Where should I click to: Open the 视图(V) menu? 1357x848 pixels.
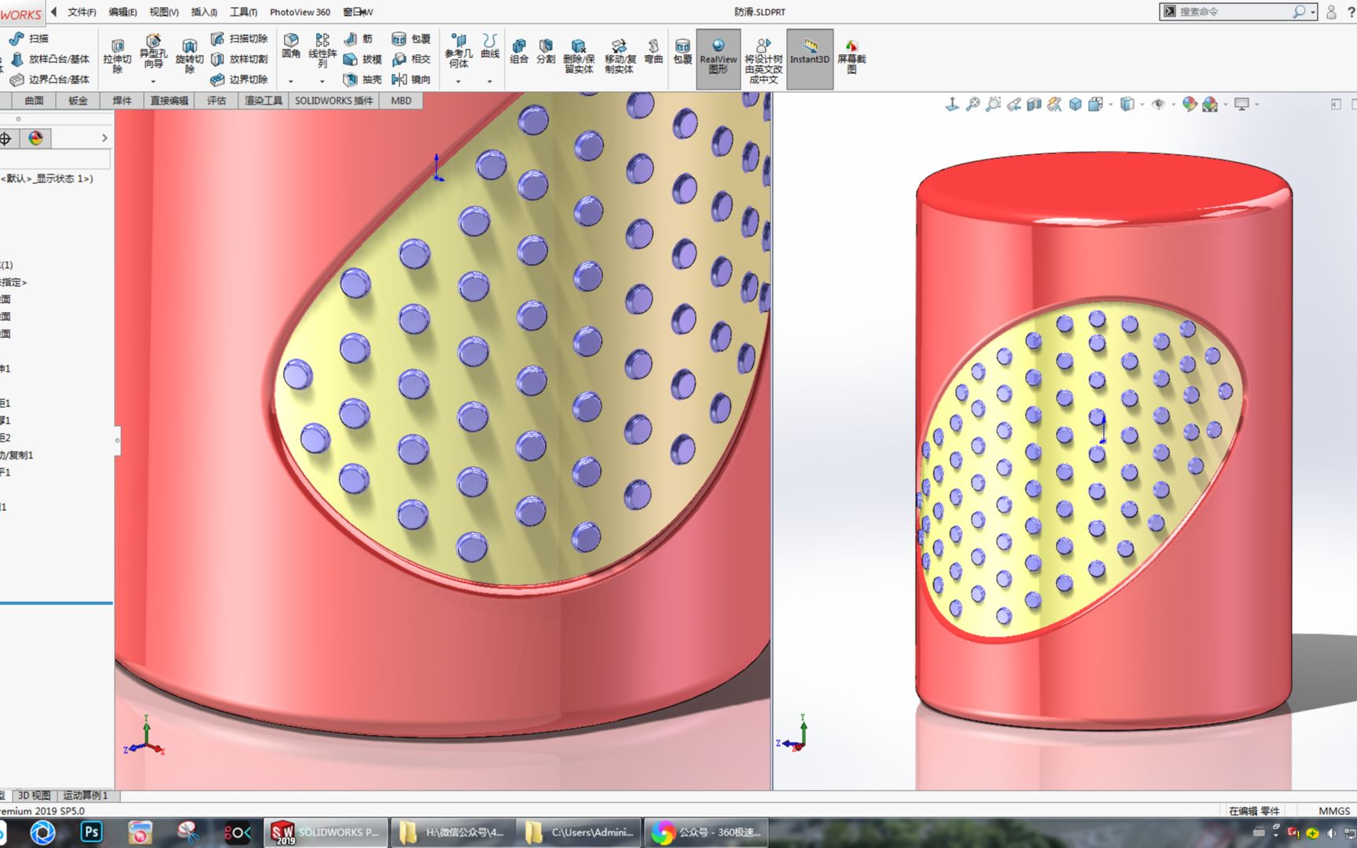click(164, 12)
